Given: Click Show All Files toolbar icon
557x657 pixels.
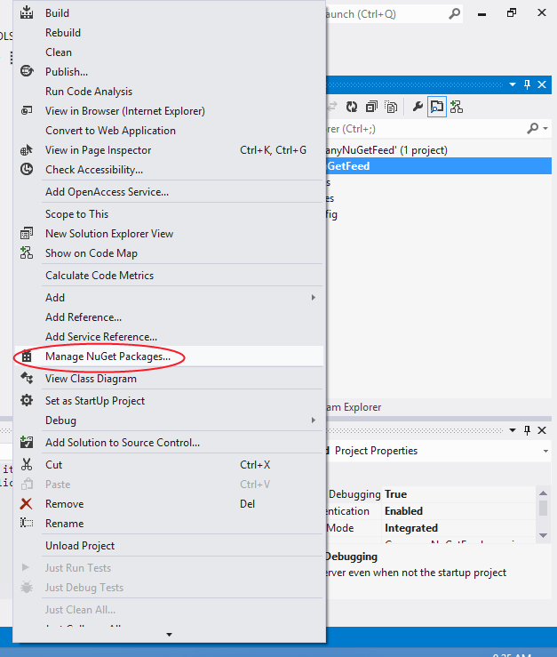Looking at the screenshot, I should coord(391,108).
